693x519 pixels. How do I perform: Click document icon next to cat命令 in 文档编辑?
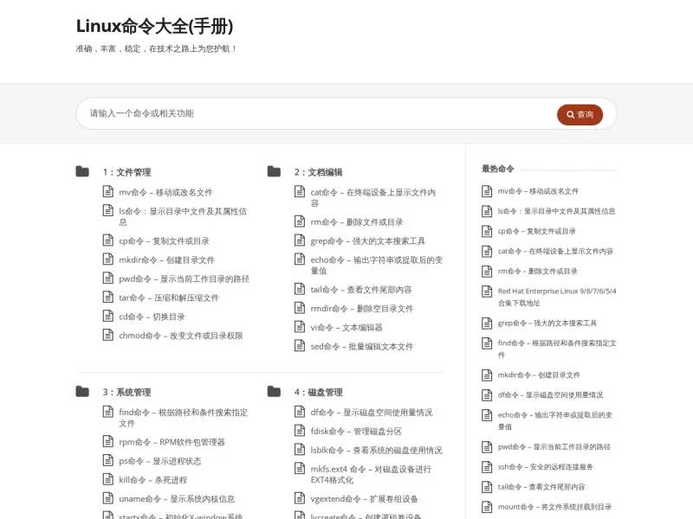300,191
